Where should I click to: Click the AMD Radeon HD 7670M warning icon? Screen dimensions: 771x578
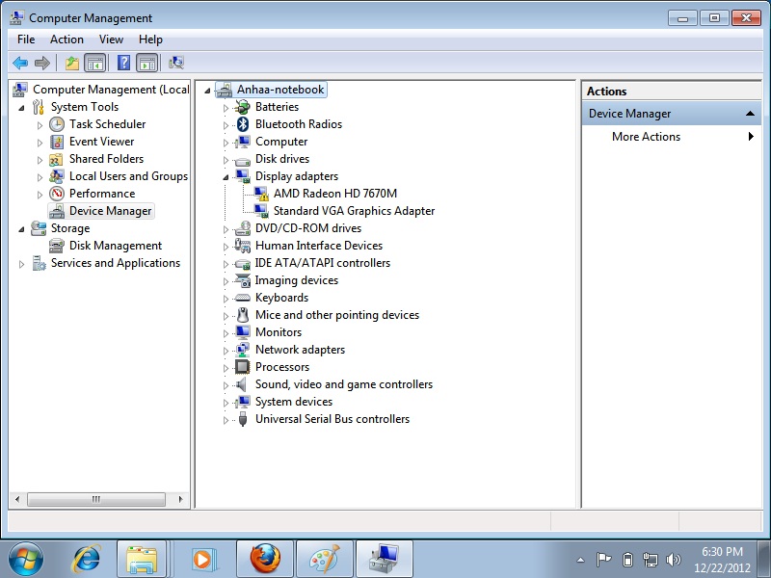point(261,194)
